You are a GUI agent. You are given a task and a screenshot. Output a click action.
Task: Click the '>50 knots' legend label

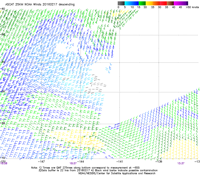[192, 7]
